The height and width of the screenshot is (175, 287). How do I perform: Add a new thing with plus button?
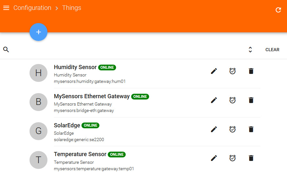(38, 32)
